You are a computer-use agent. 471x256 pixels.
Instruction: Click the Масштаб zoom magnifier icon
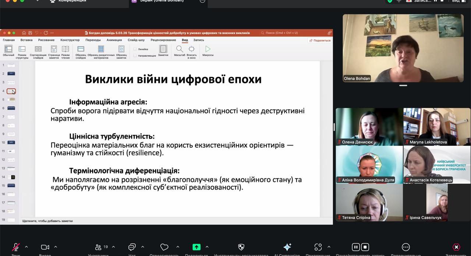[x=179, y=49]
